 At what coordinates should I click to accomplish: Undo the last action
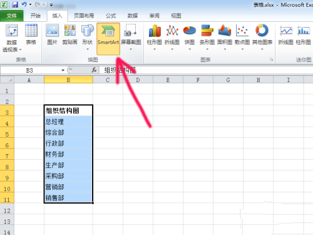pyautogui.click(x=24, y=4)
